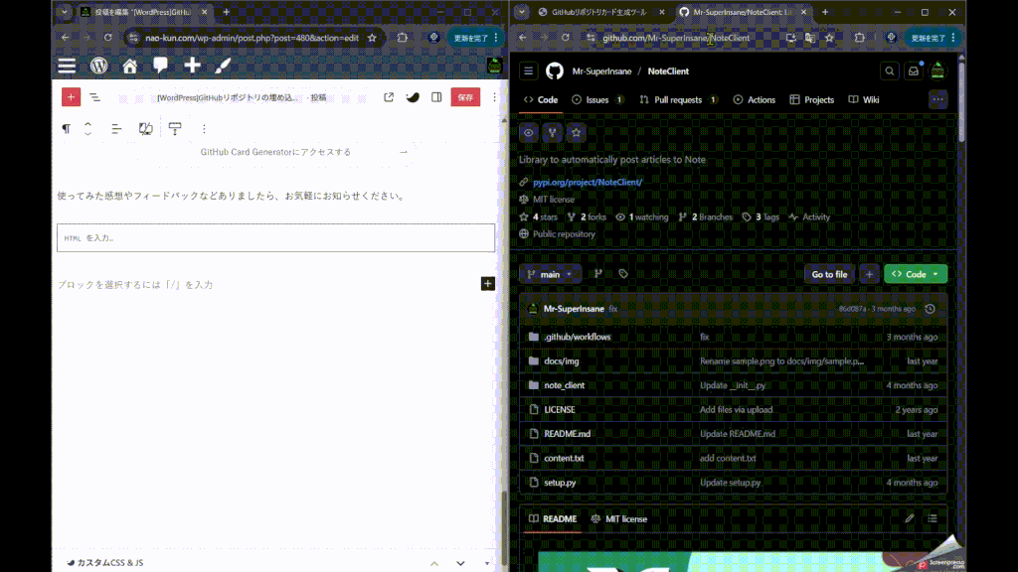Click the empty paragraph placeholder prompting for a slash

[135, 285]
